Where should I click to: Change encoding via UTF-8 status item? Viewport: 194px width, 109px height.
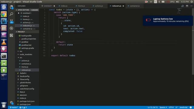click(171, 107)
